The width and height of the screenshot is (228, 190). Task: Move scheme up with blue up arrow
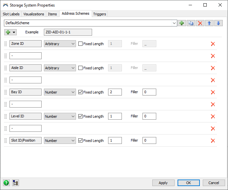(x=209, y=23)
